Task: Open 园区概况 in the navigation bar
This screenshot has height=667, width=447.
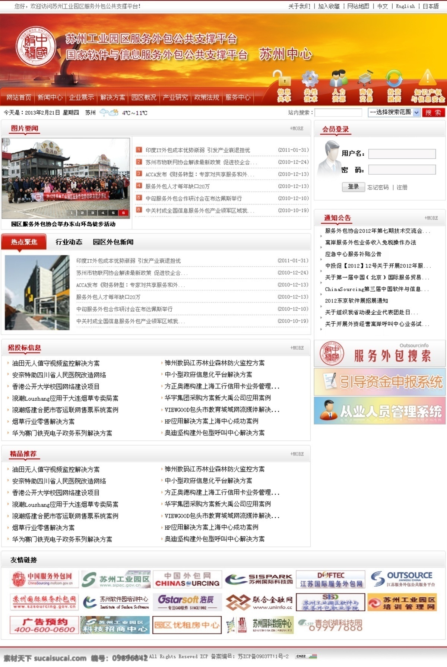Action: pos(144,97)
